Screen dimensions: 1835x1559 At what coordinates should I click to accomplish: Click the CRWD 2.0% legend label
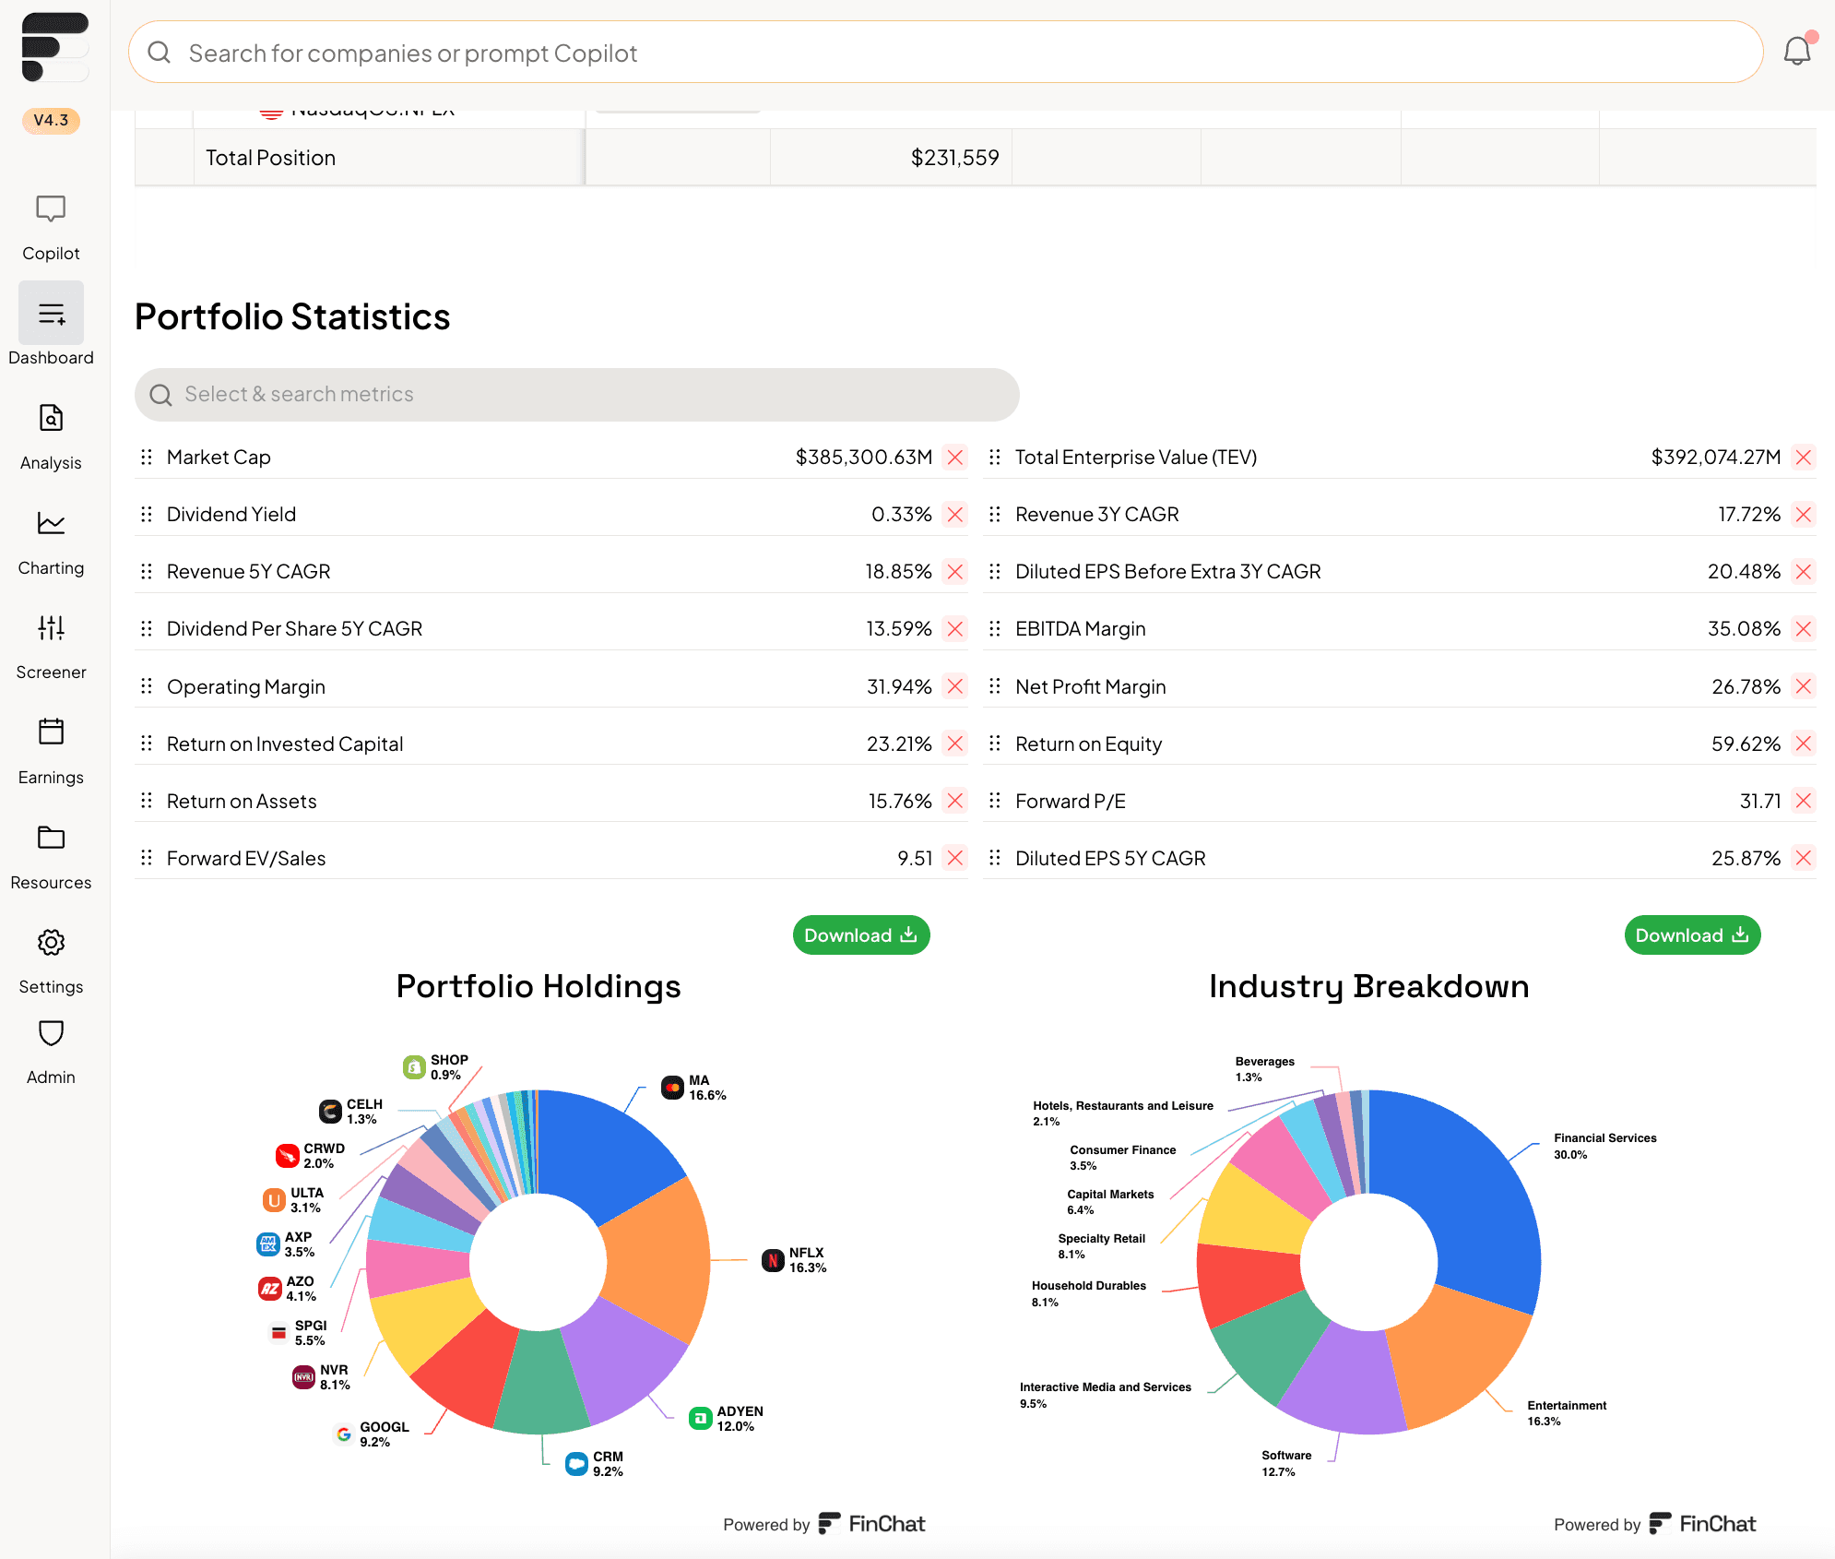(311, 1156)
